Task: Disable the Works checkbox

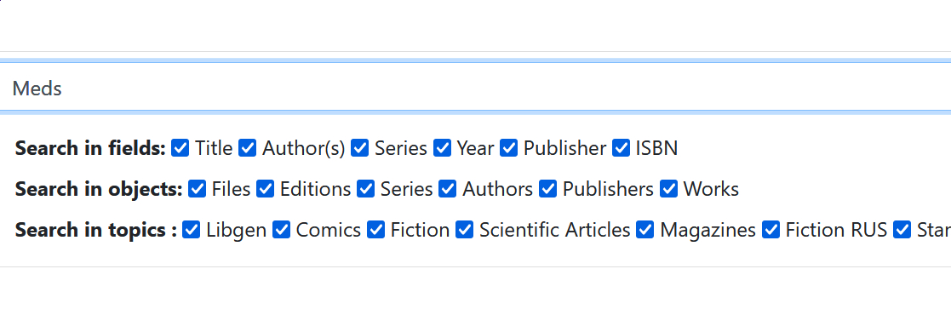Action: pyautogui.click(x=669, y=189)
